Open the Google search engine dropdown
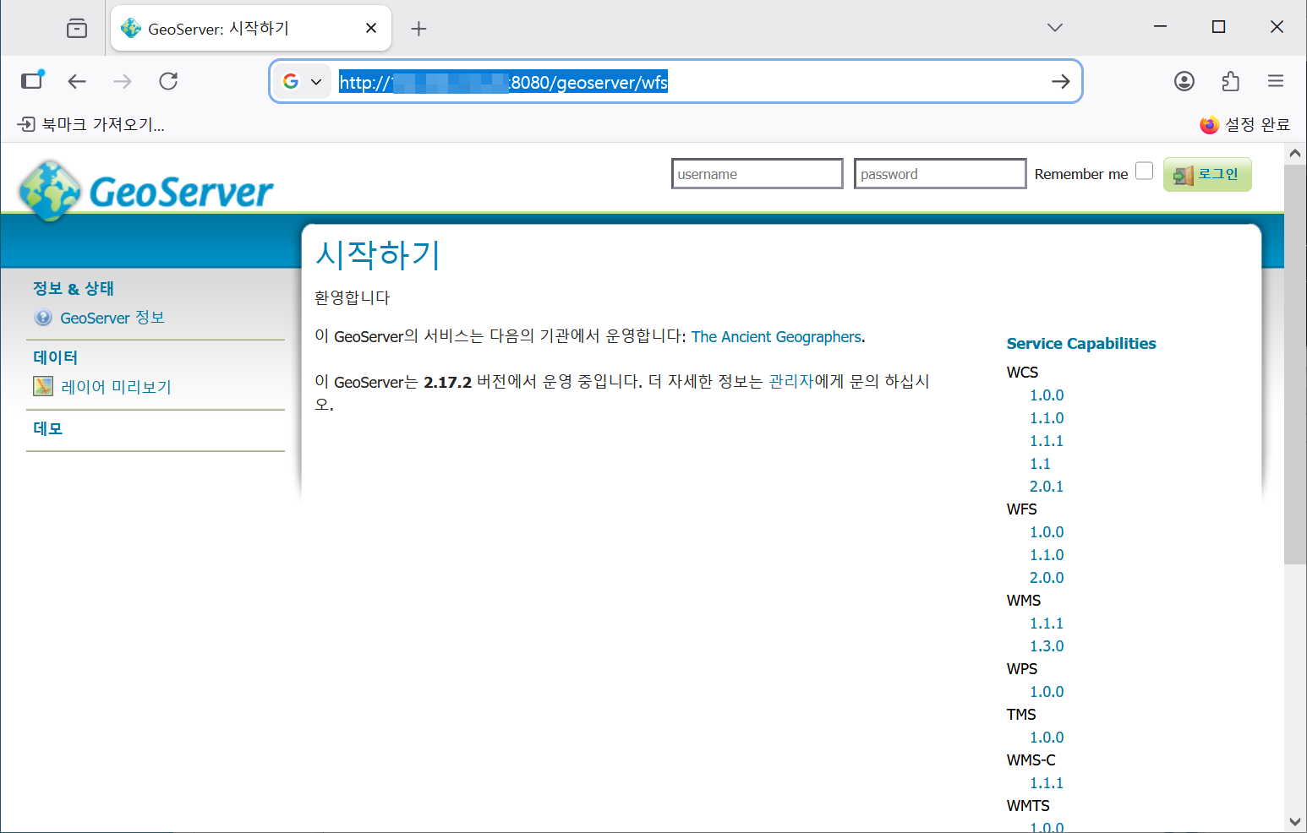This screenshot has height=833, width=1307. 304,81
